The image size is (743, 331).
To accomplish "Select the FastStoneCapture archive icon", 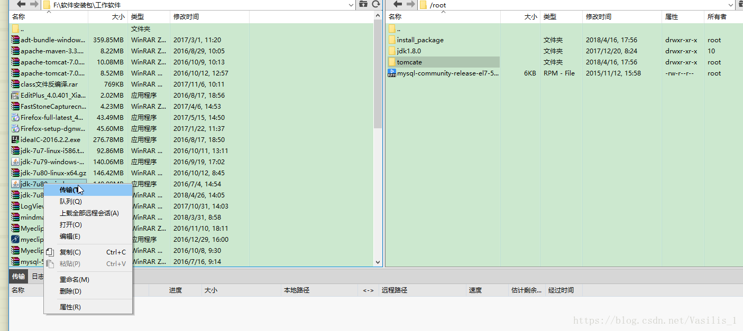I will [15, 107].
